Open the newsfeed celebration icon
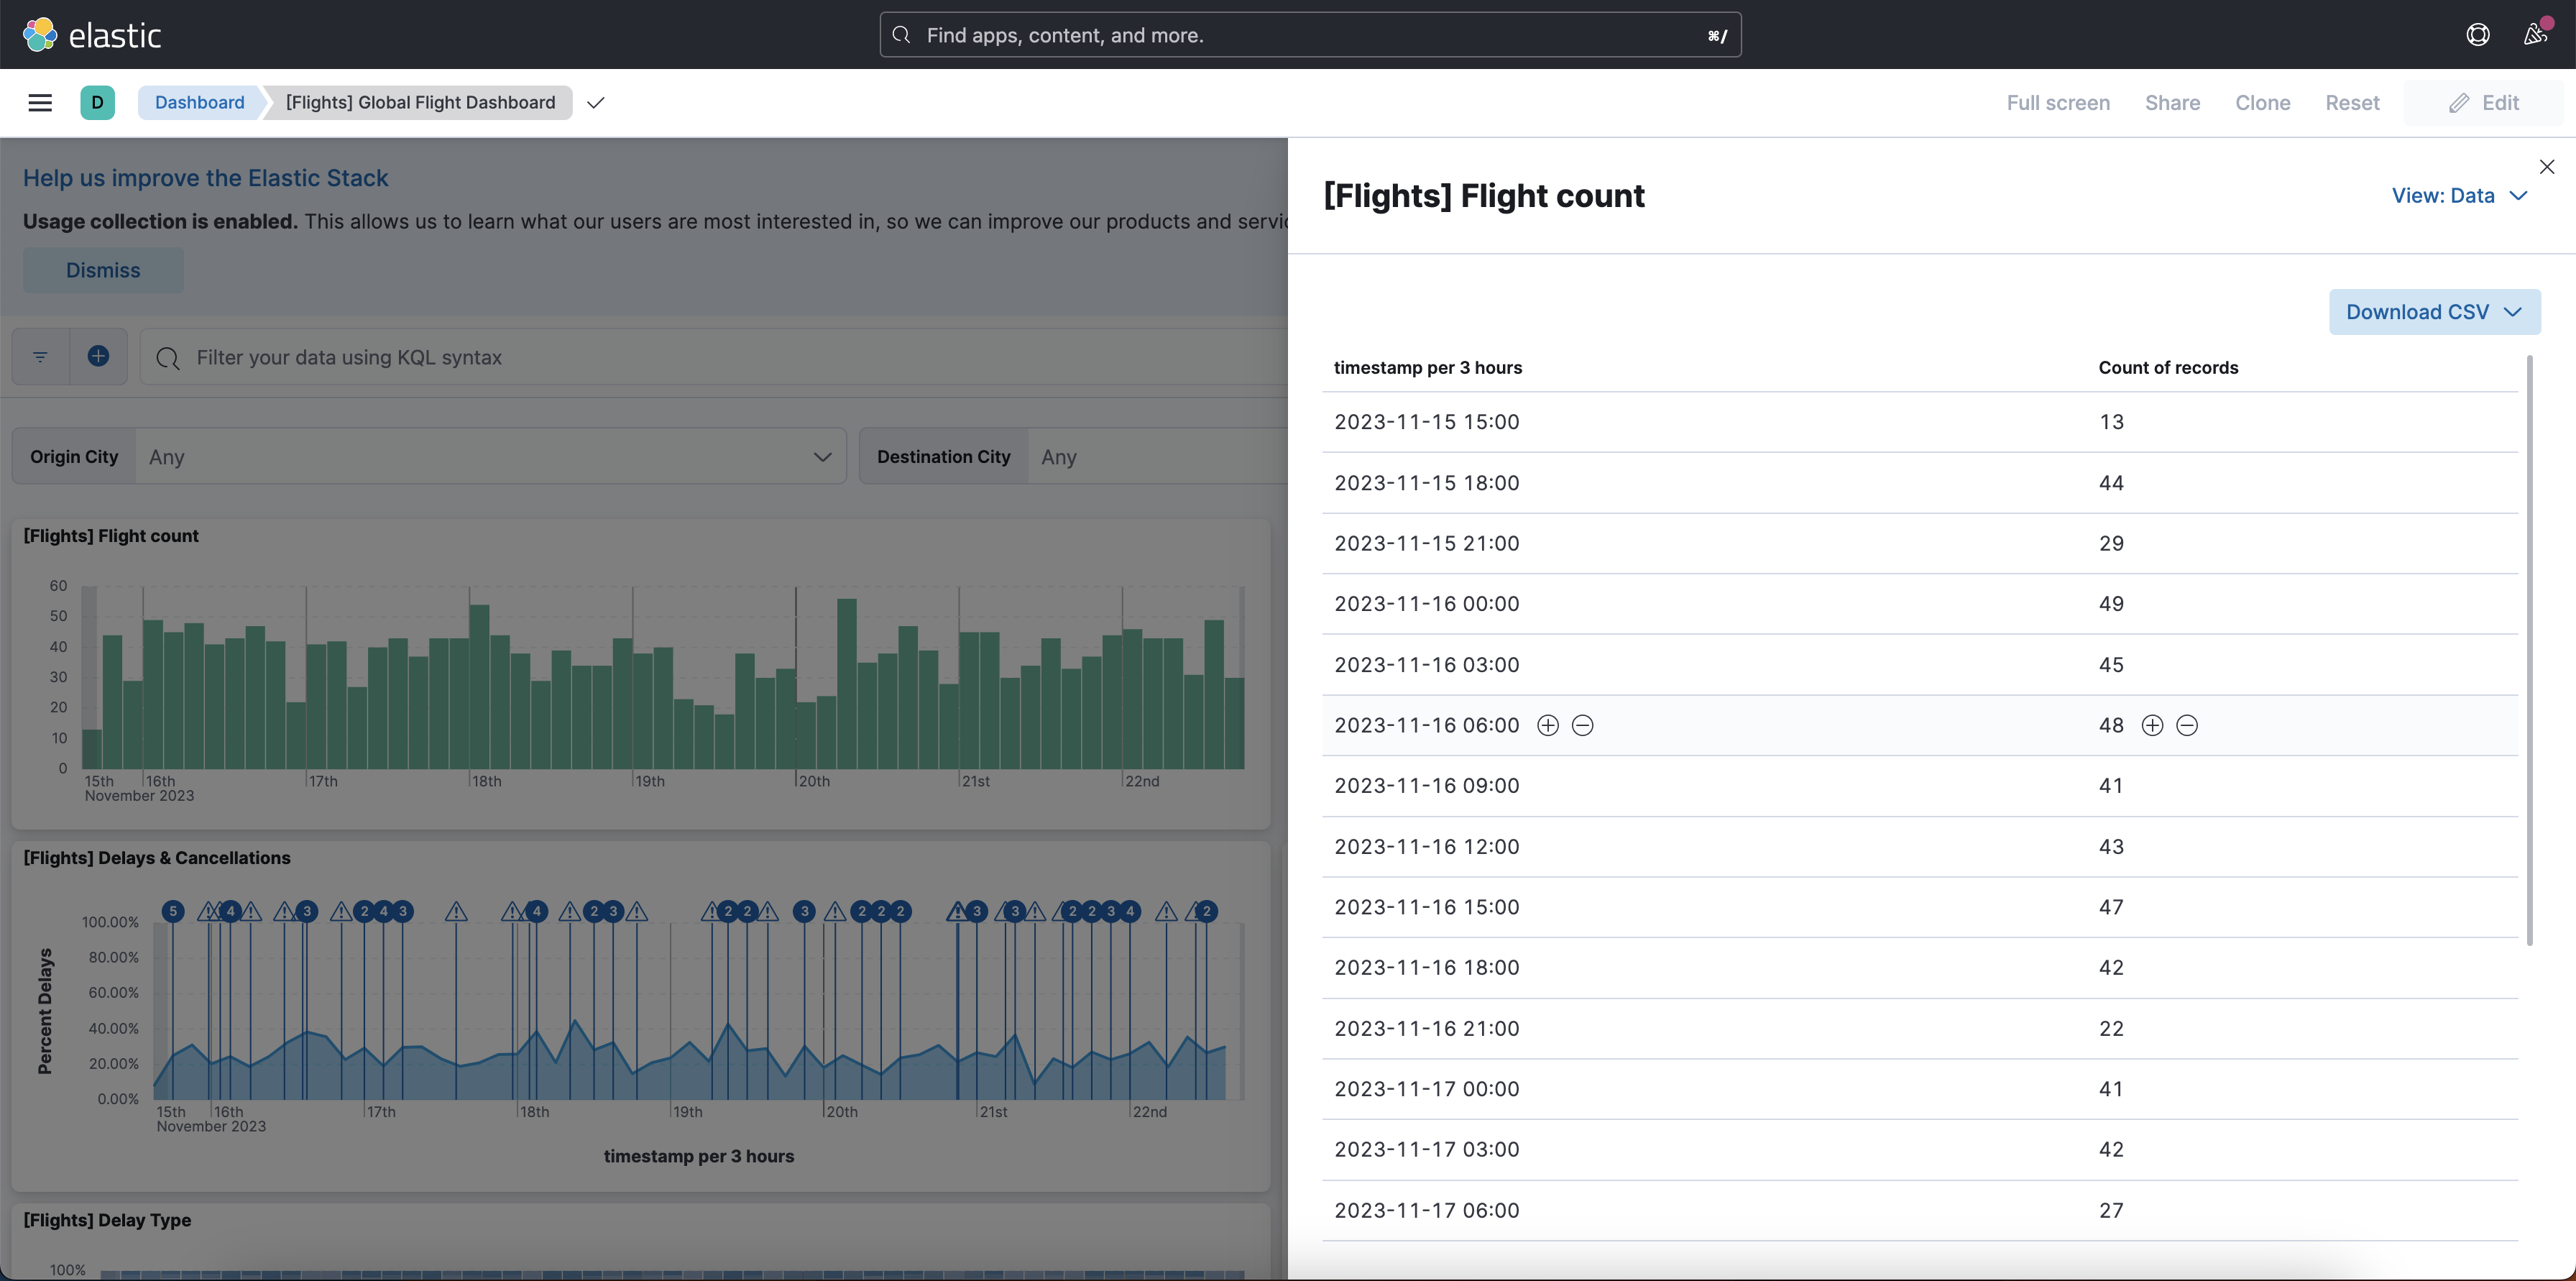Screen dimensions: 2576x1281 tap(2535, 35)
